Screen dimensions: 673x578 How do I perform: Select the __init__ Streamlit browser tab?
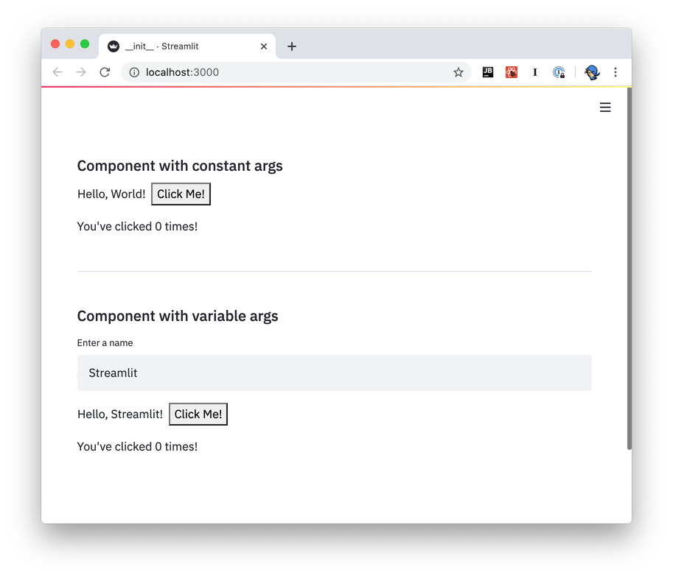click(x=177, y=45)
